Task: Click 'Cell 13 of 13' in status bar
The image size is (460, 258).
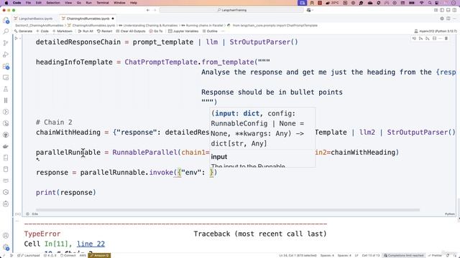Action: (371, 255)
